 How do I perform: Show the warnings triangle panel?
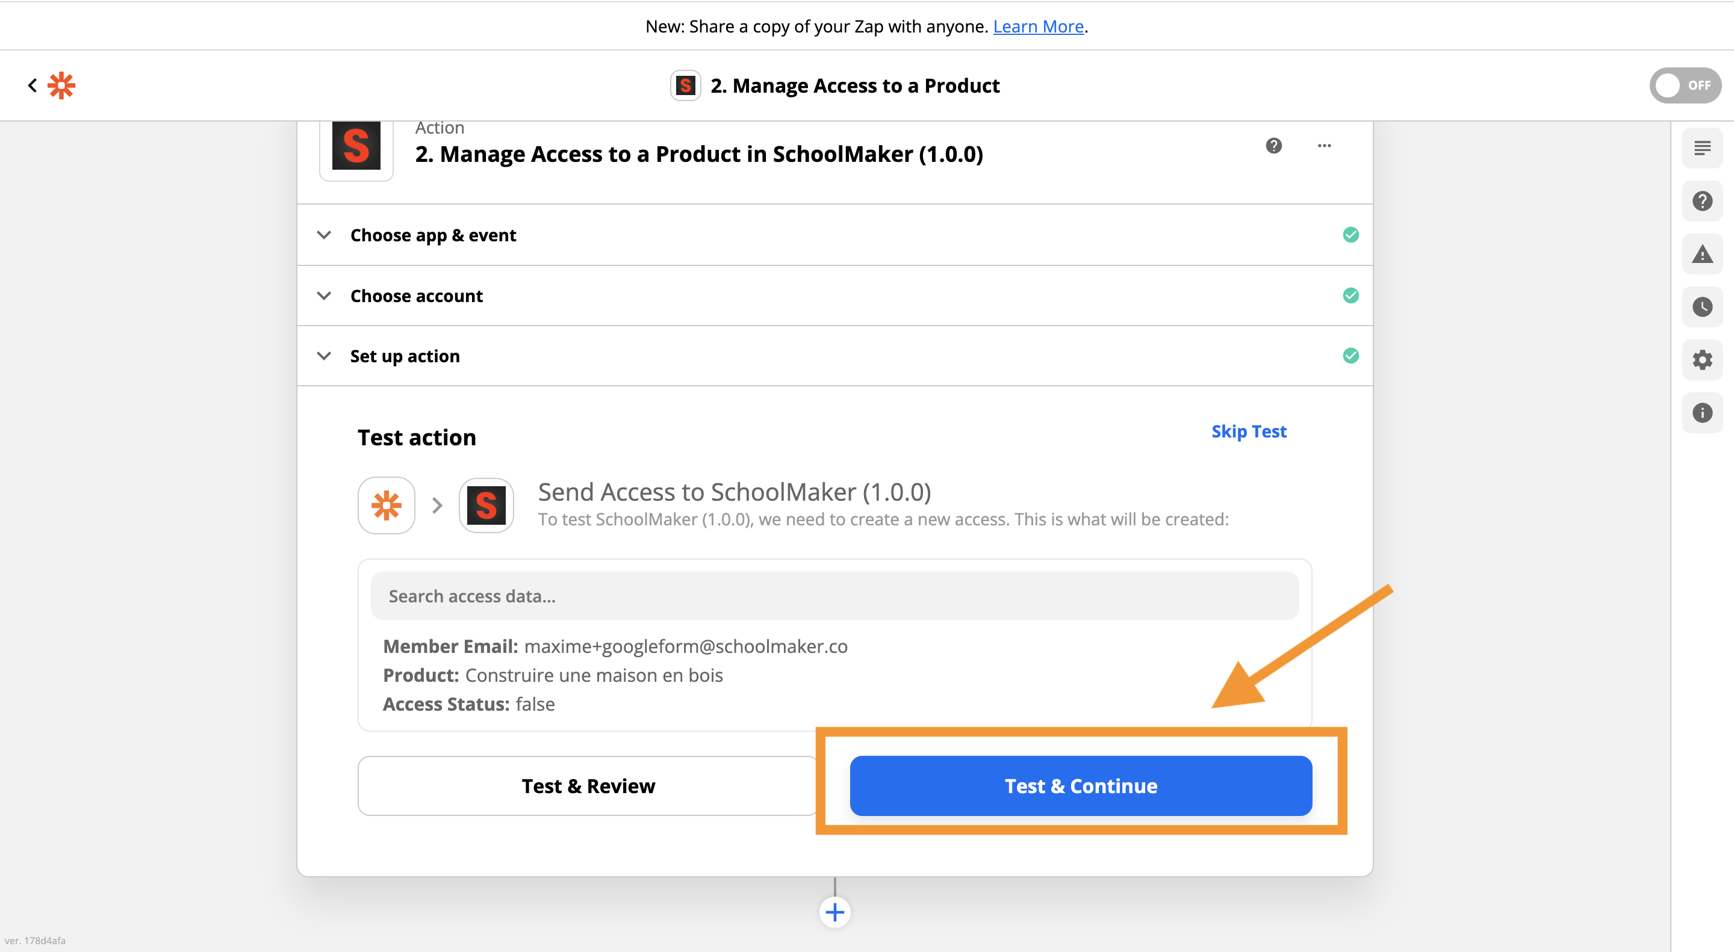pyautogui.click(x=1701, y=255)
